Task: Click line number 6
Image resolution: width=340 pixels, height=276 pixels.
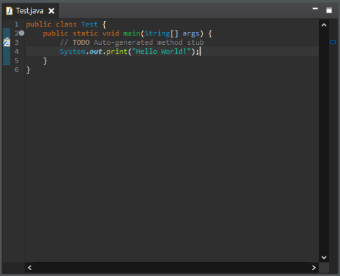Action: click(16, 69)
